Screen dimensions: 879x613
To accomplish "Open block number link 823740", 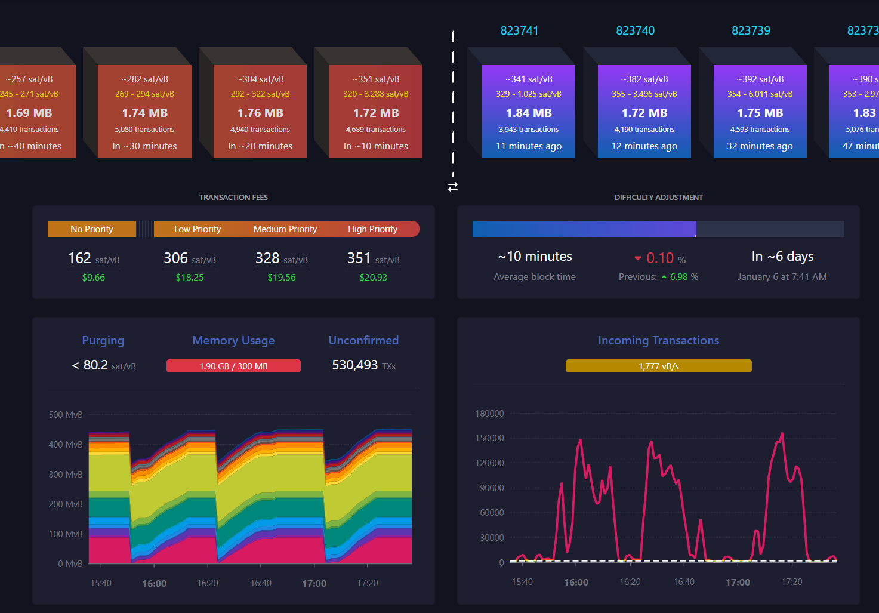I will pos(635,30).
